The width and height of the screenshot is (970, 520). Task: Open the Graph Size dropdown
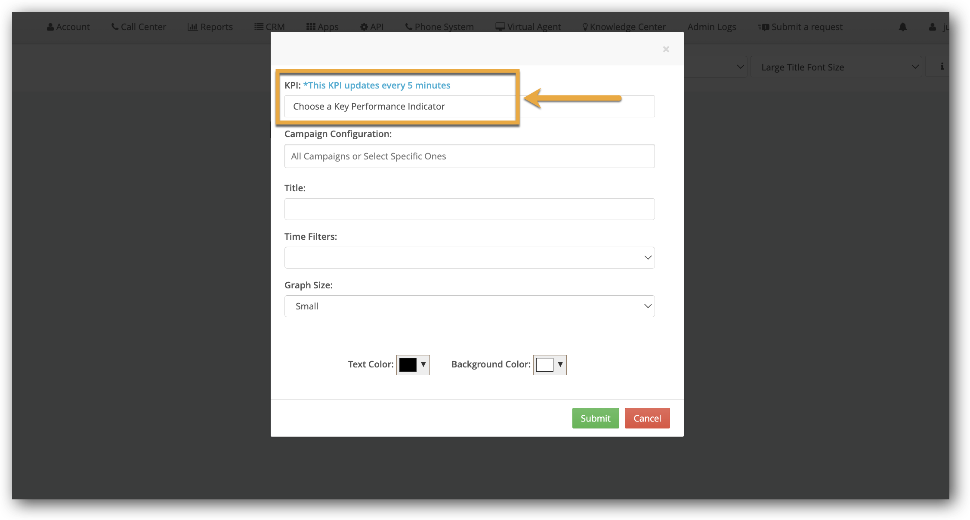[x=469, y=306]
